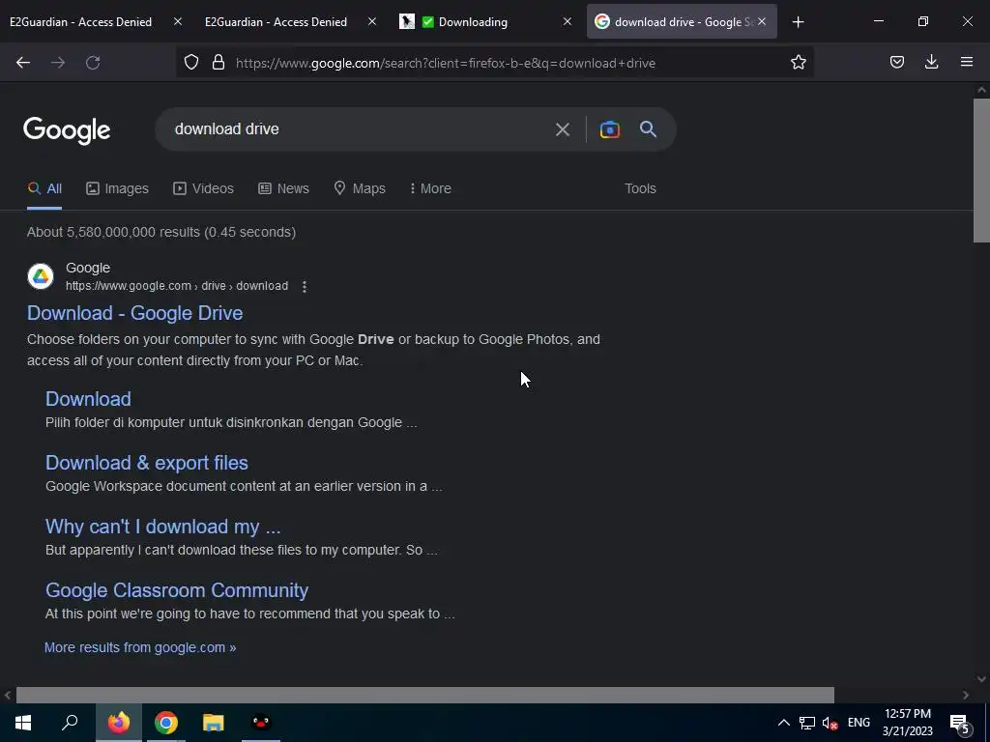Switch to the Downloading tab
Viewport: 990px width, 742px height.
click(473, 22)
